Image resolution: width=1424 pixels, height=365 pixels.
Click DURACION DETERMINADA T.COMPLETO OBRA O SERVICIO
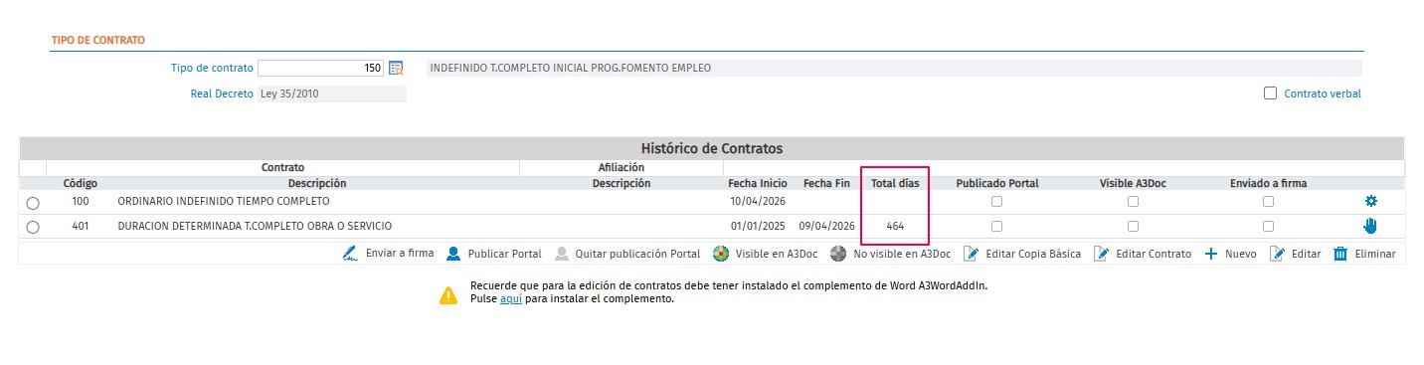click(x=255, y=226)
